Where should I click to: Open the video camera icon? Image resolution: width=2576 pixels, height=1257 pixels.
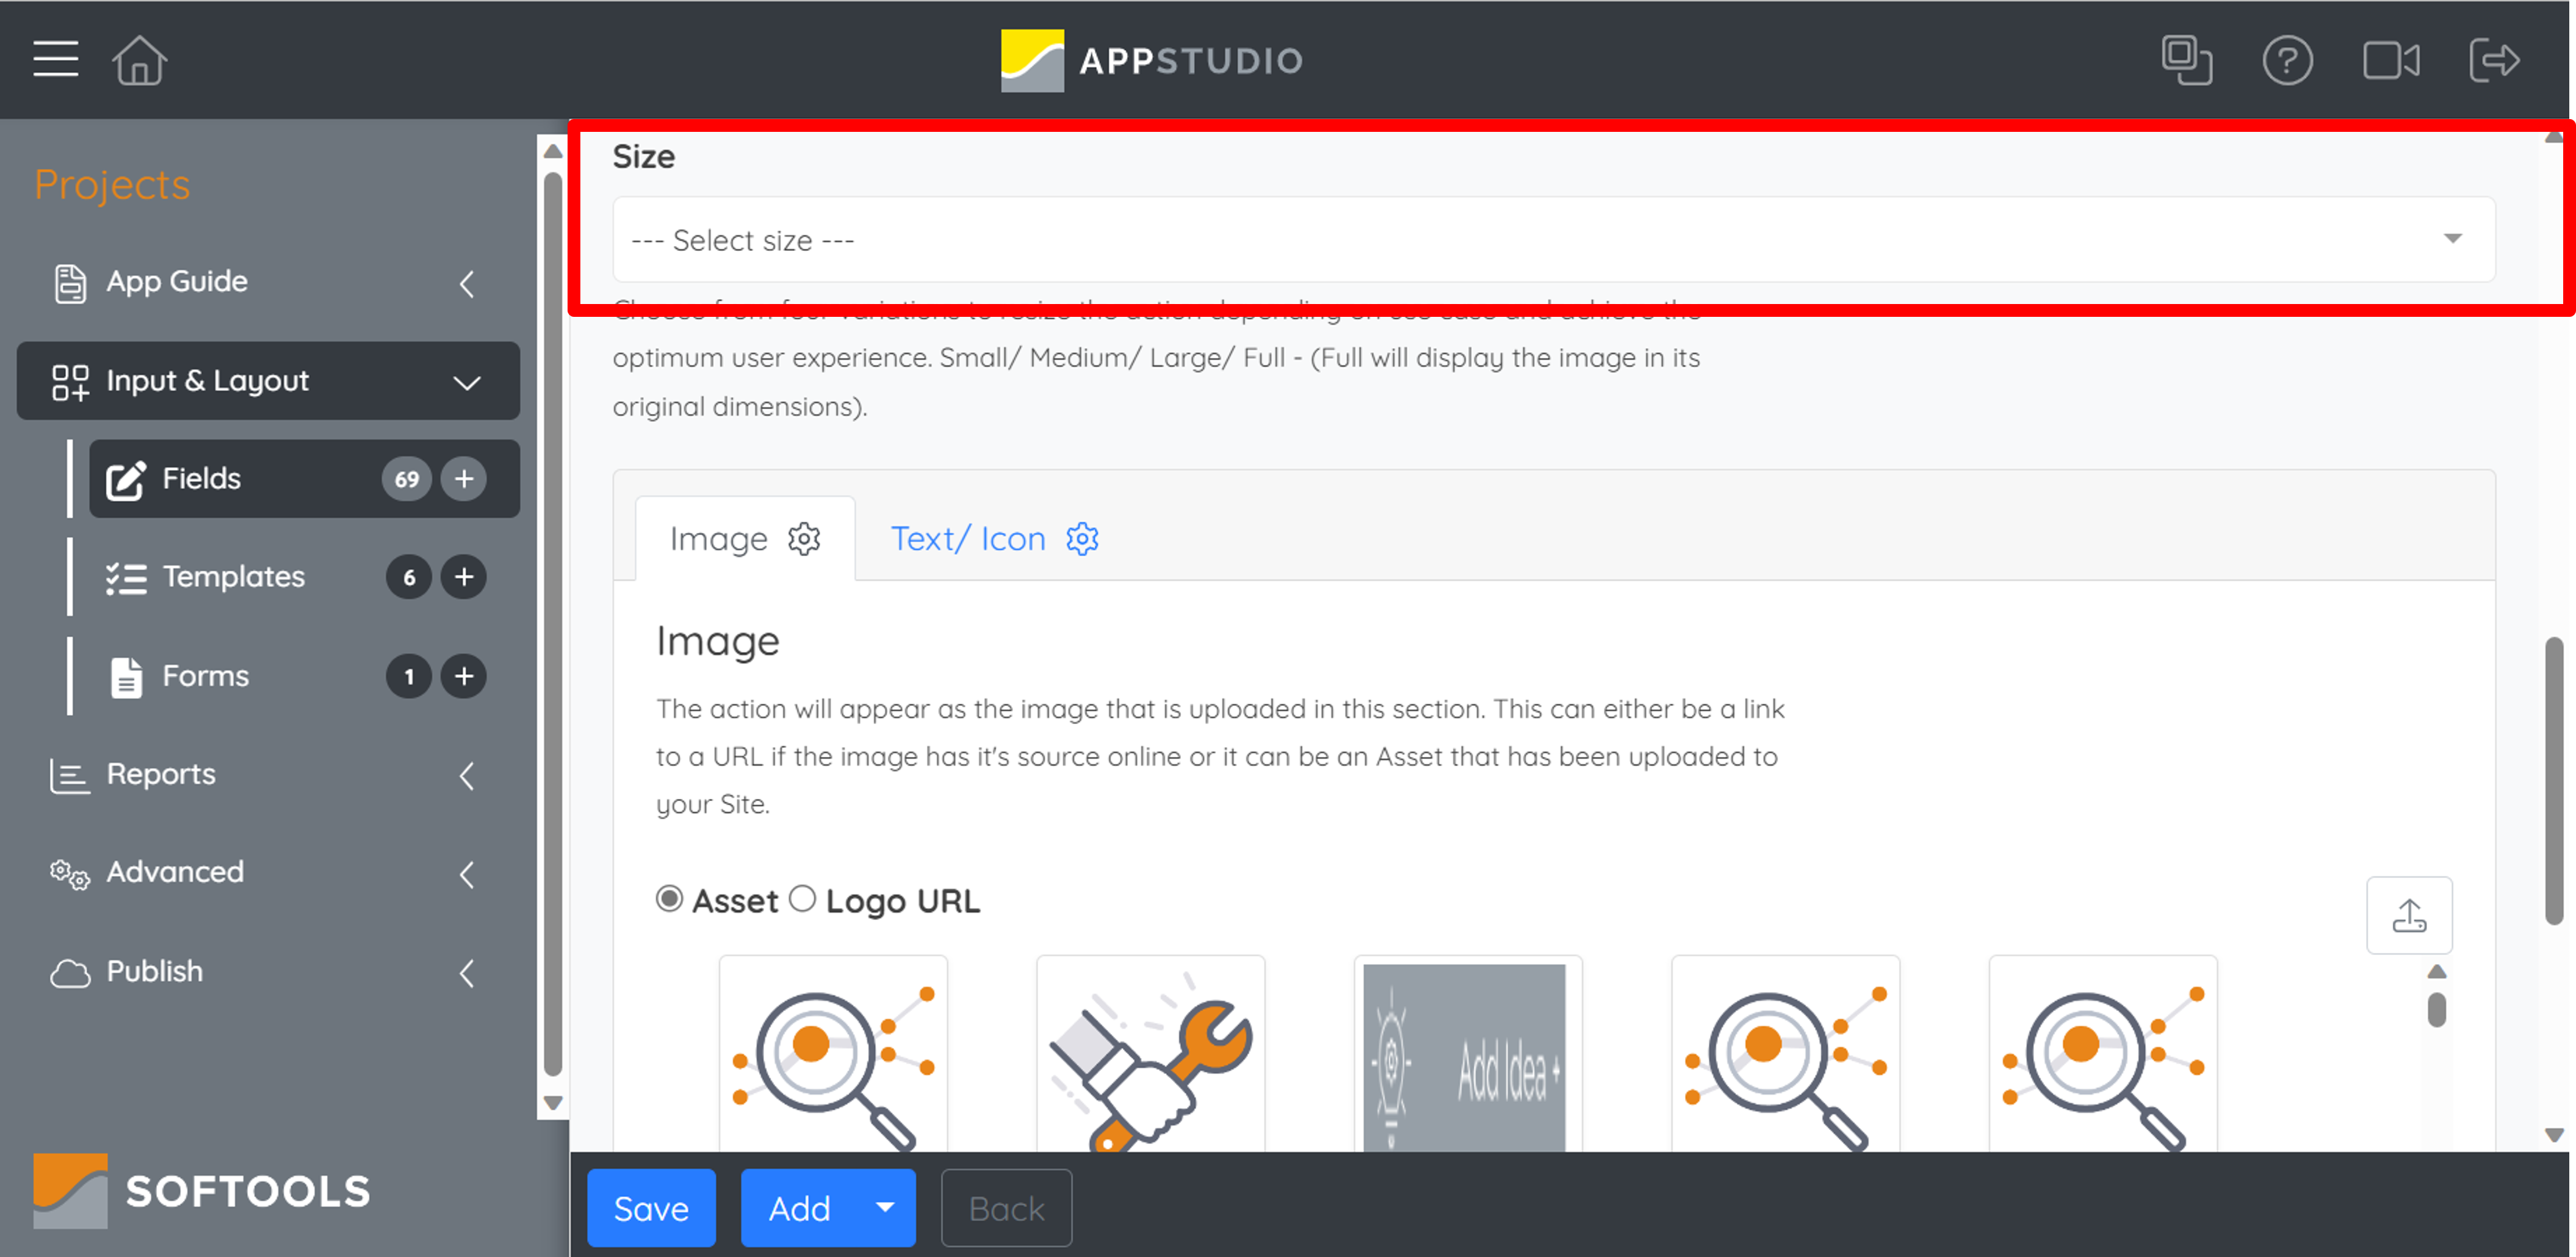point(2391,60)
